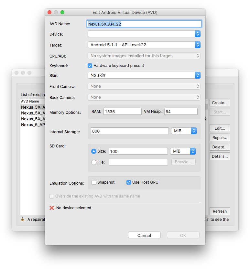Click the Refresh button
The height and width of the screenshot is (269, 250).
click(220, 211)
